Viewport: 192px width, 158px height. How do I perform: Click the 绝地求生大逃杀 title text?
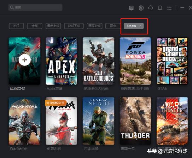96,89
